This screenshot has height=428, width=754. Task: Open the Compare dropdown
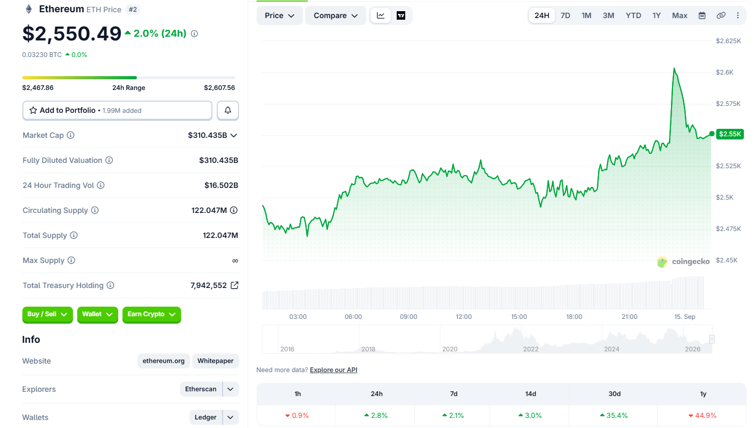click(335, 15)
